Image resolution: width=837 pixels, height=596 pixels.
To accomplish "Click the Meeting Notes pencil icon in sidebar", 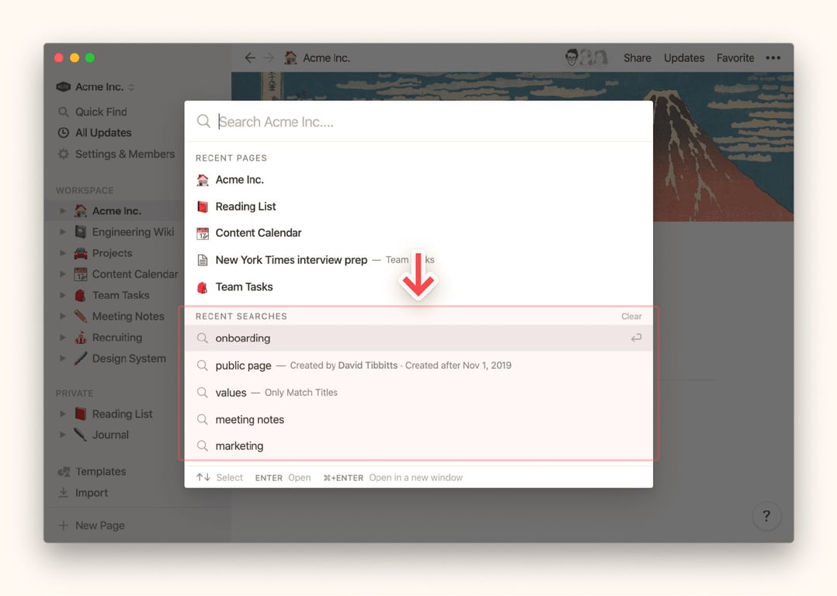I will (x=81, y=316).
